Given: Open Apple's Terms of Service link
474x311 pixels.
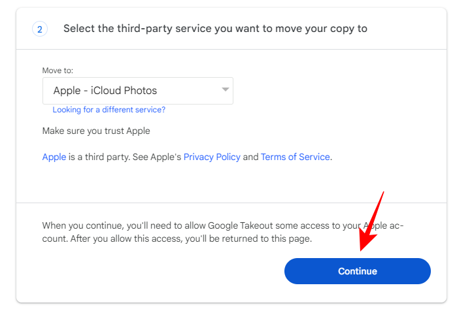Looking at the screenshot, I should pyautogui.click(x=295, y=157).
